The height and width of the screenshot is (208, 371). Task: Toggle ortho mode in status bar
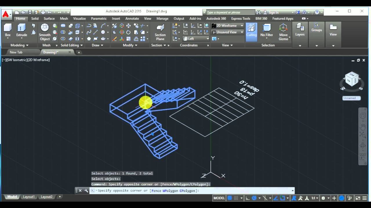(248, 198)
